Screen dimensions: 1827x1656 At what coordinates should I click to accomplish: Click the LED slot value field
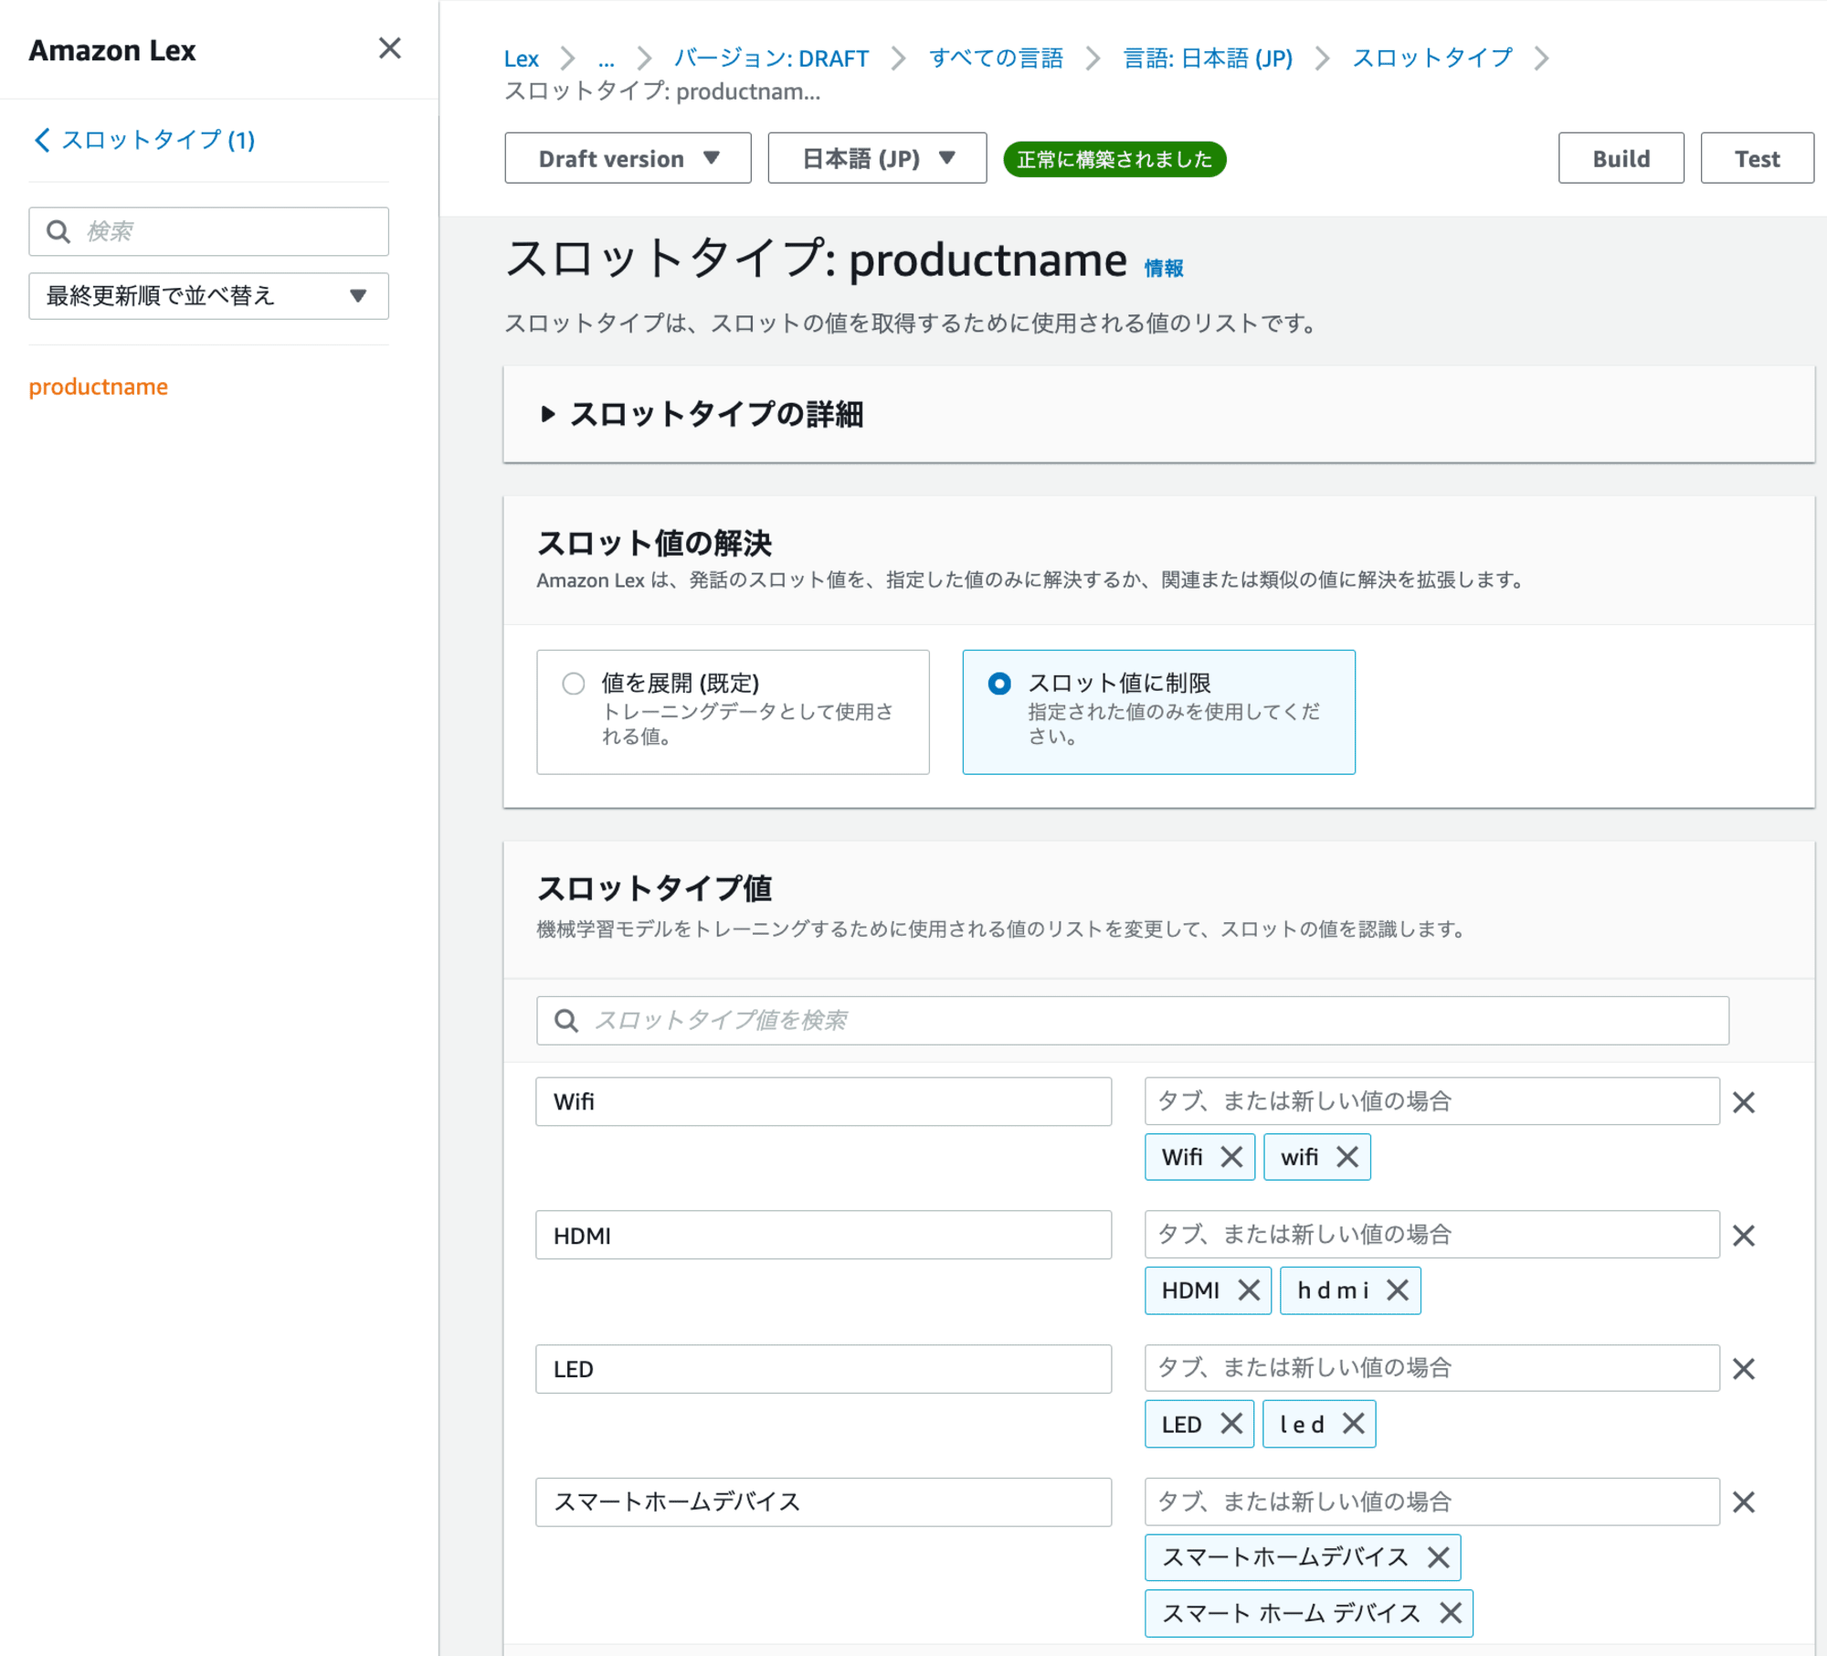tap(823, 1368)
